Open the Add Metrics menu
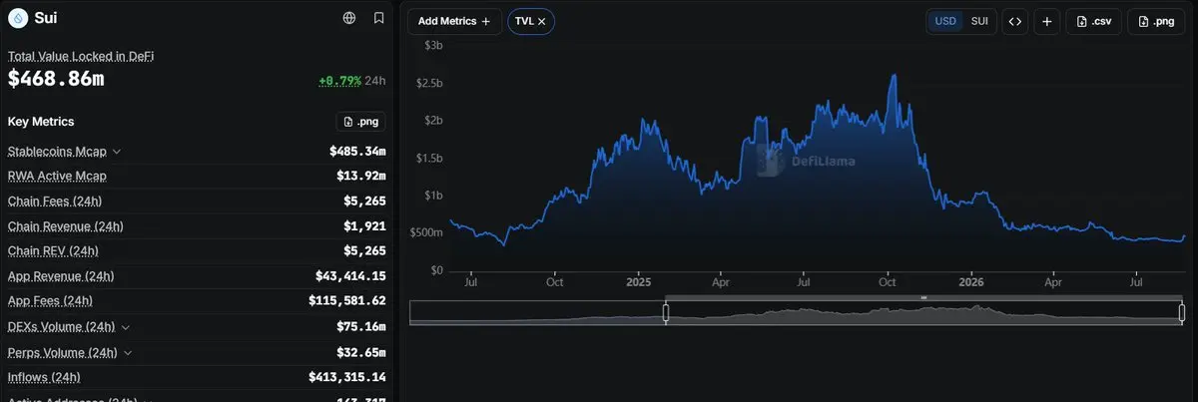 (x=454, y=21)
